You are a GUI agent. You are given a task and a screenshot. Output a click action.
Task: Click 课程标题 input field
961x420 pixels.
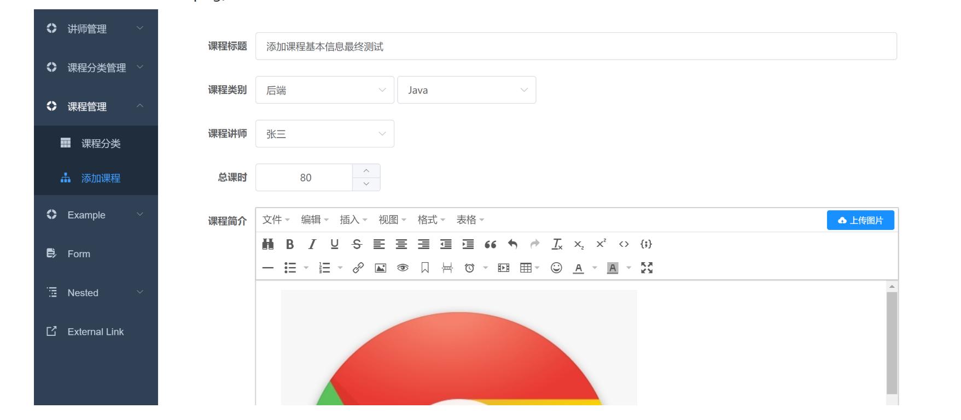(x=576, y=46)
